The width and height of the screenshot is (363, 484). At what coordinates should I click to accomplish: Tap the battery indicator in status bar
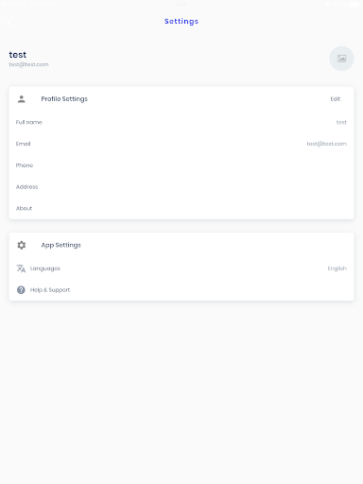tap(354, 5)
